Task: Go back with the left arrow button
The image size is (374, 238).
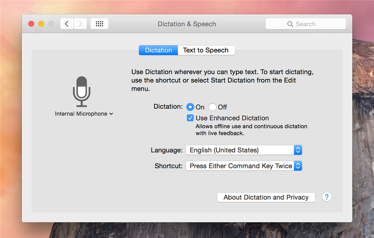Action: (x=67, y=24)
